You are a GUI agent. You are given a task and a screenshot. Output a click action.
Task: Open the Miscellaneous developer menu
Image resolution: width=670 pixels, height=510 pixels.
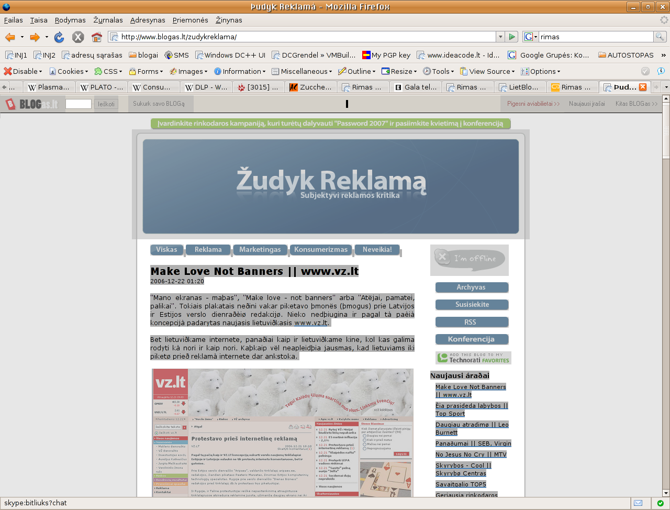tap(302, 71)
